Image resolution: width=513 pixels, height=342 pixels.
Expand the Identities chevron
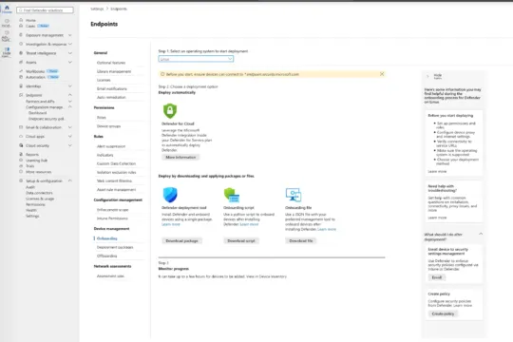(x=70, y=86)
